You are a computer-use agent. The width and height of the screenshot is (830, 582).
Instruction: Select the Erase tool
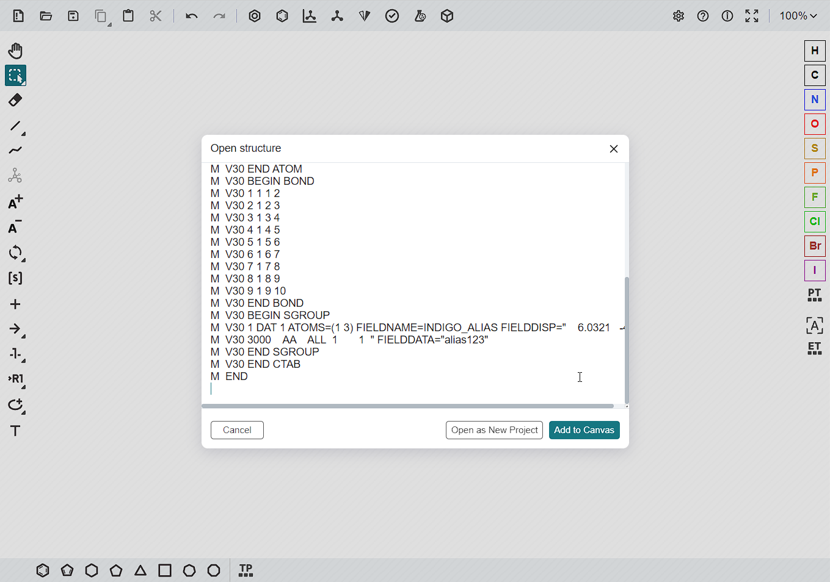(x=15, y=100)
